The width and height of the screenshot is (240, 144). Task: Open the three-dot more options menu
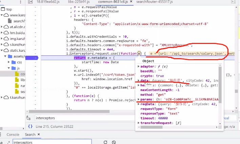point(21,2)
